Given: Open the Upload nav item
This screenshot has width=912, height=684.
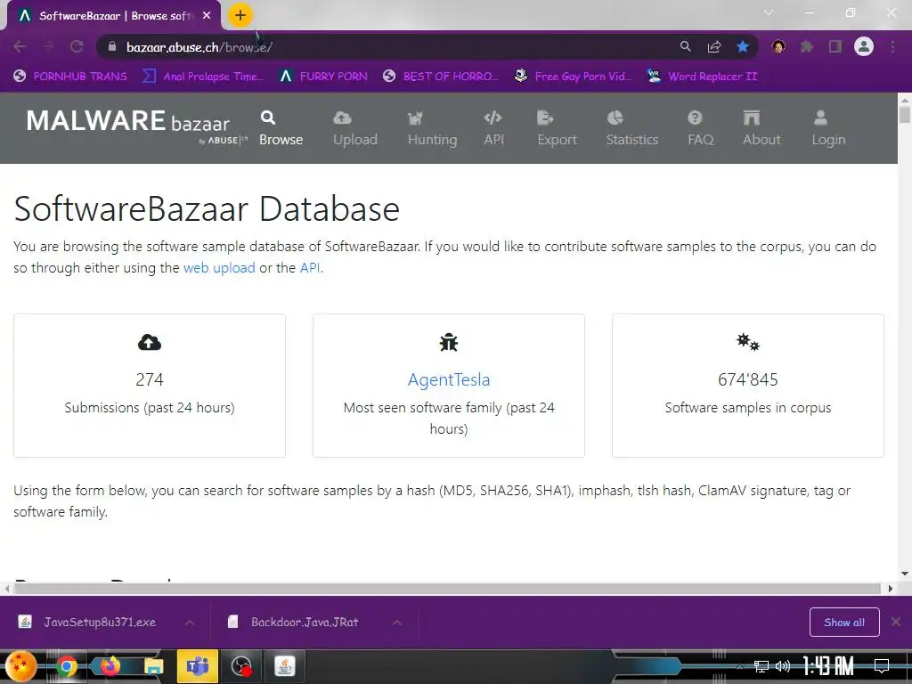Looking at the screenshot, I should (x=354, y=128).
